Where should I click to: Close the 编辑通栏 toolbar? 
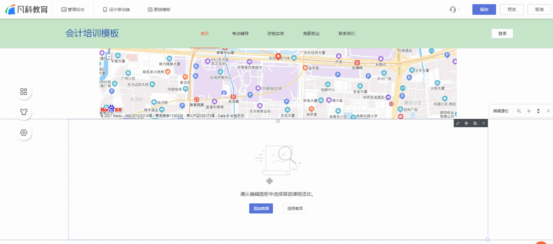548,111
